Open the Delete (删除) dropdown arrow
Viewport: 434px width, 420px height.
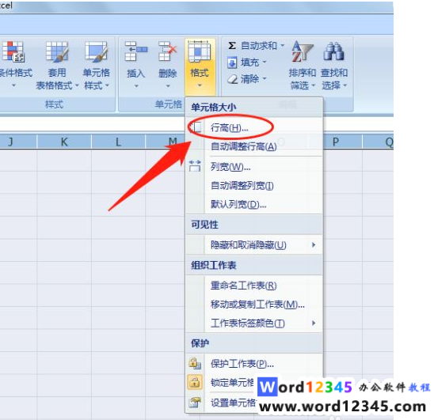[168, 86]
